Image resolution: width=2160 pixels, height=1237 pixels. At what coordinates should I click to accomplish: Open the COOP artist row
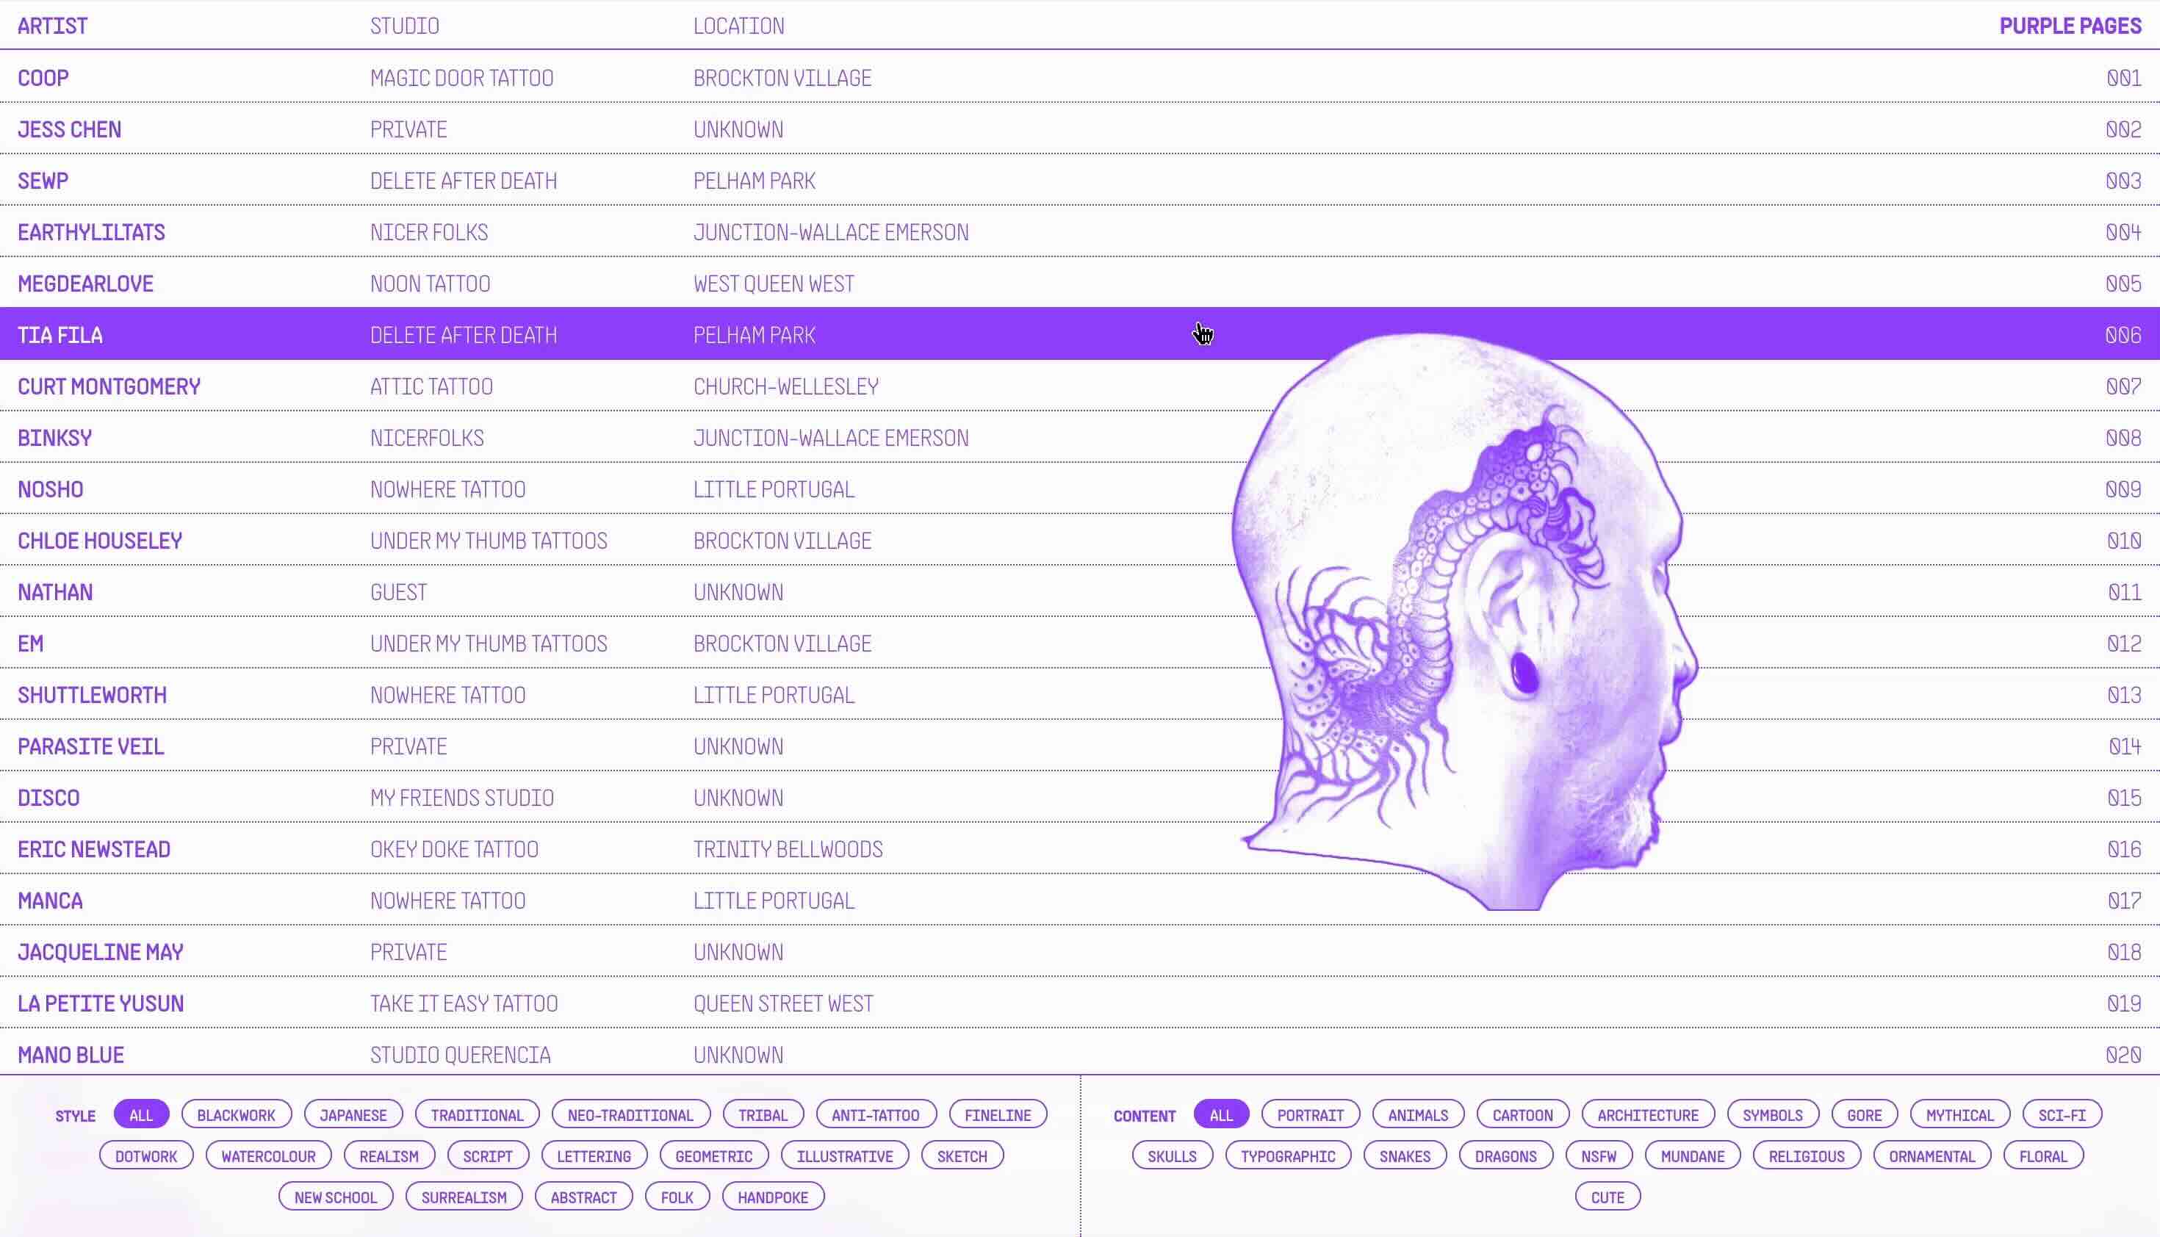pos(1080,77)
